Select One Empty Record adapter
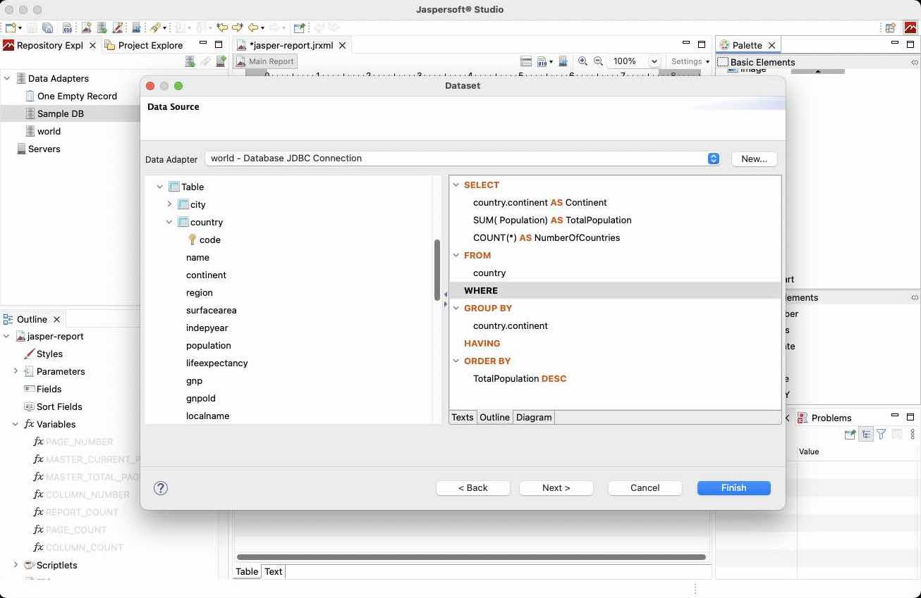This screenshot has width=921, height=598. click(77, 96)
